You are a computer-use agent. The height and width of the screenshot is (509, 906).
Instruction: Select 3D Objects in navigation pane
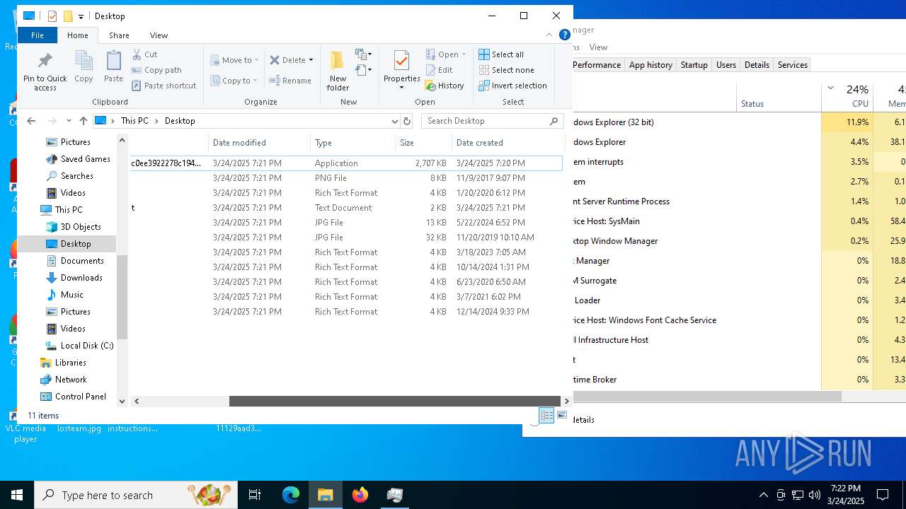pyautogui.click(x=81, y=227)
